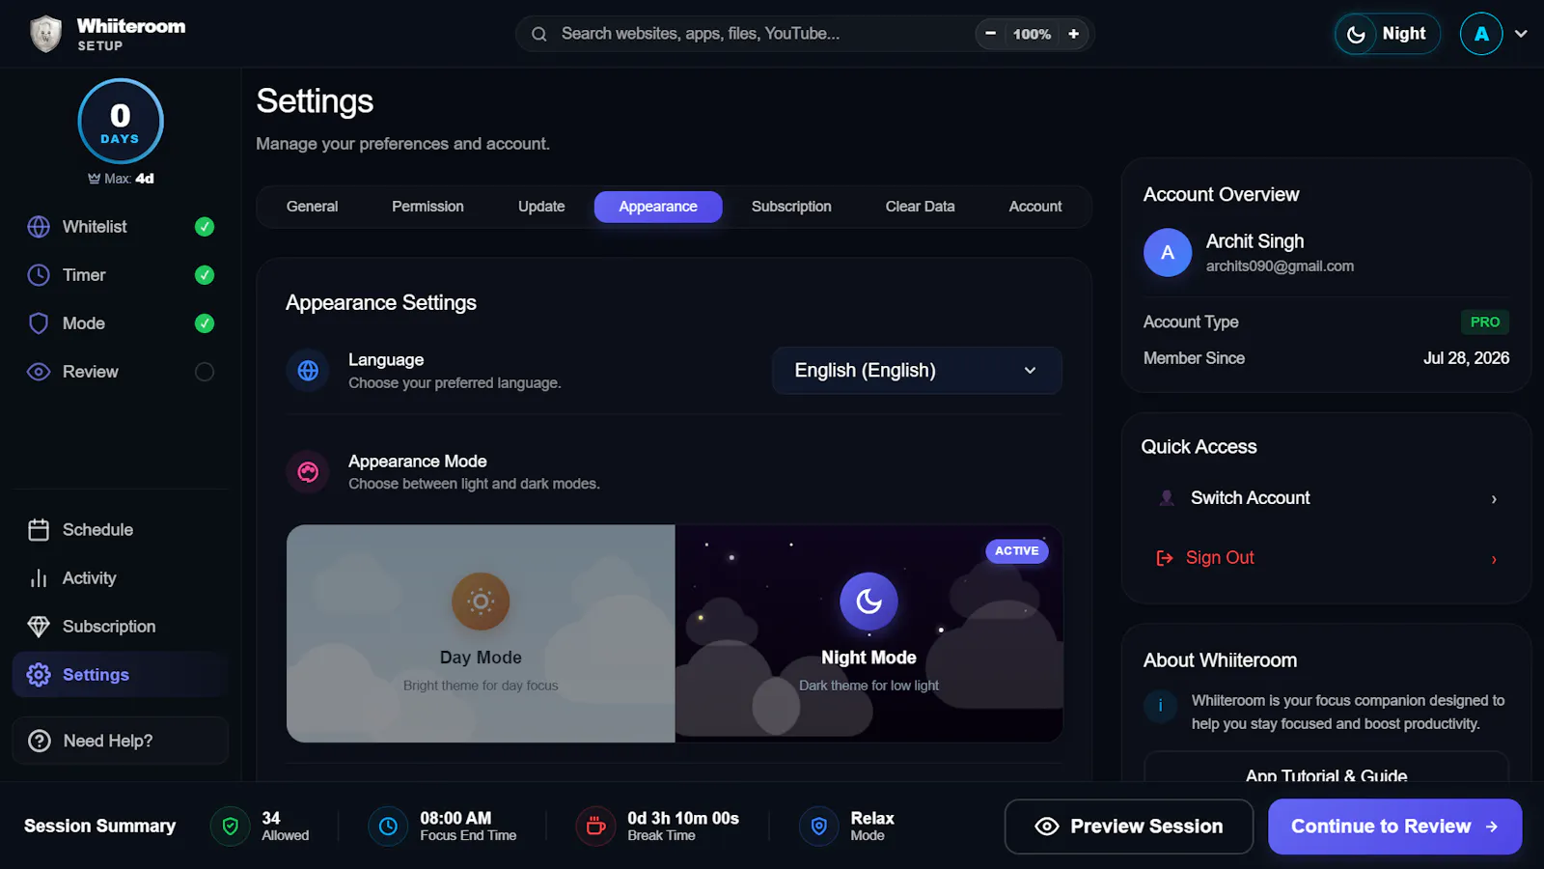Select the Appearance tab
The height and width of the screenshot is (869, 1544).
[x=658, y=207]
